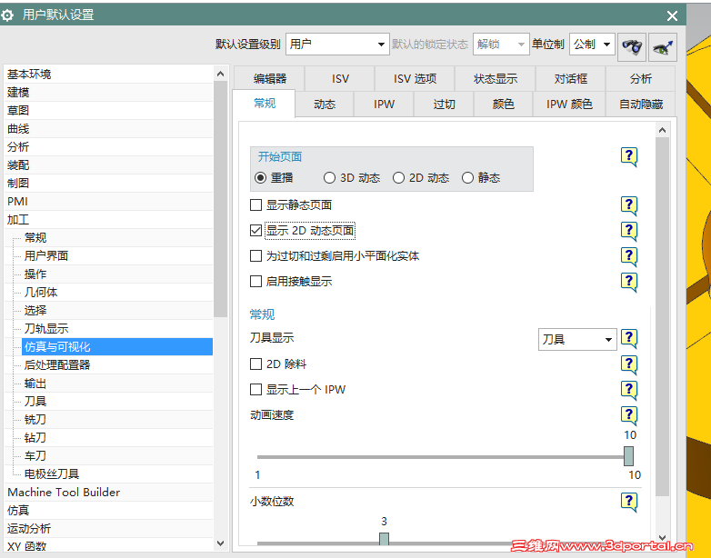Switch to the 自动隐藏 tab

coord(641,105)
